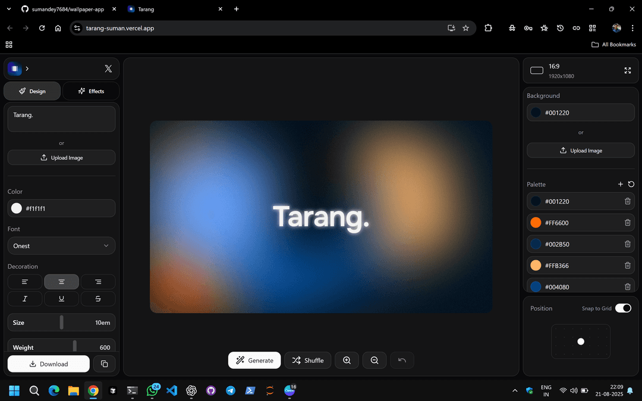Shuffle the wallpaper colors
Viewport: 642px width, 401px height.
point(307,360)
